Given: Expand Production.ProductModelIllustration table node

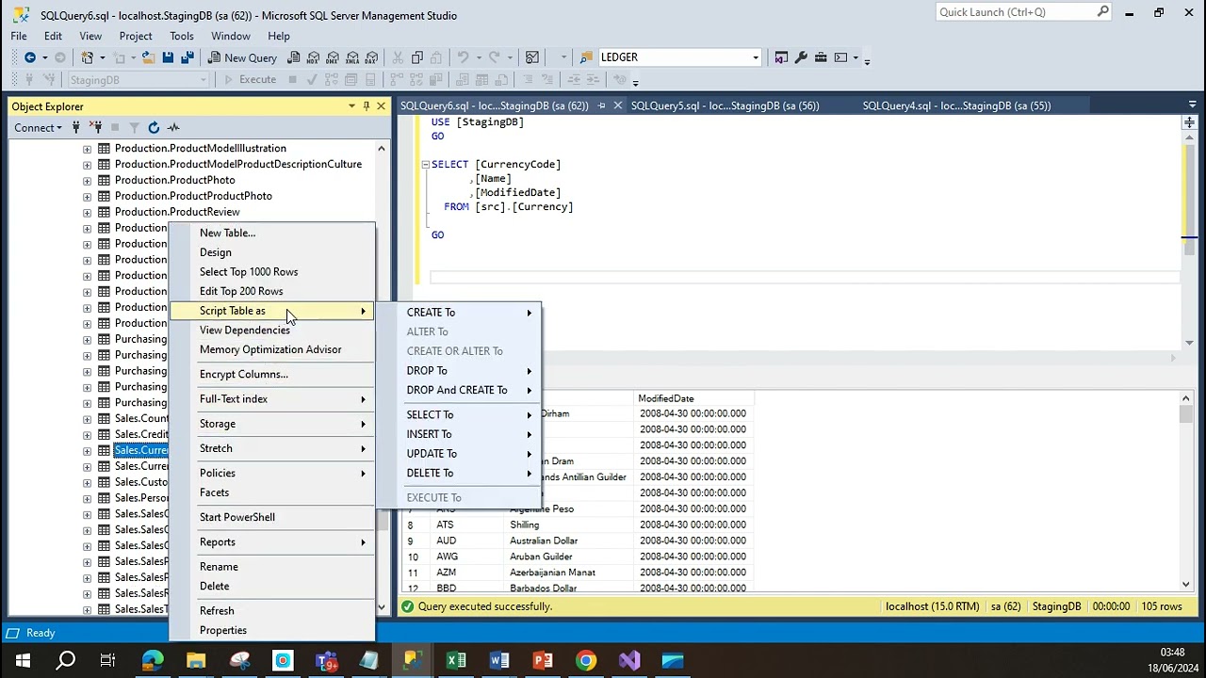Looking at the screenshot, I should 87,149.
